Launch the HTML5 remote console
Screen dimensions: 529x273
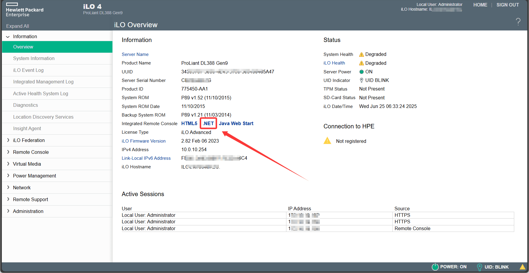click(x=189, y=124)
